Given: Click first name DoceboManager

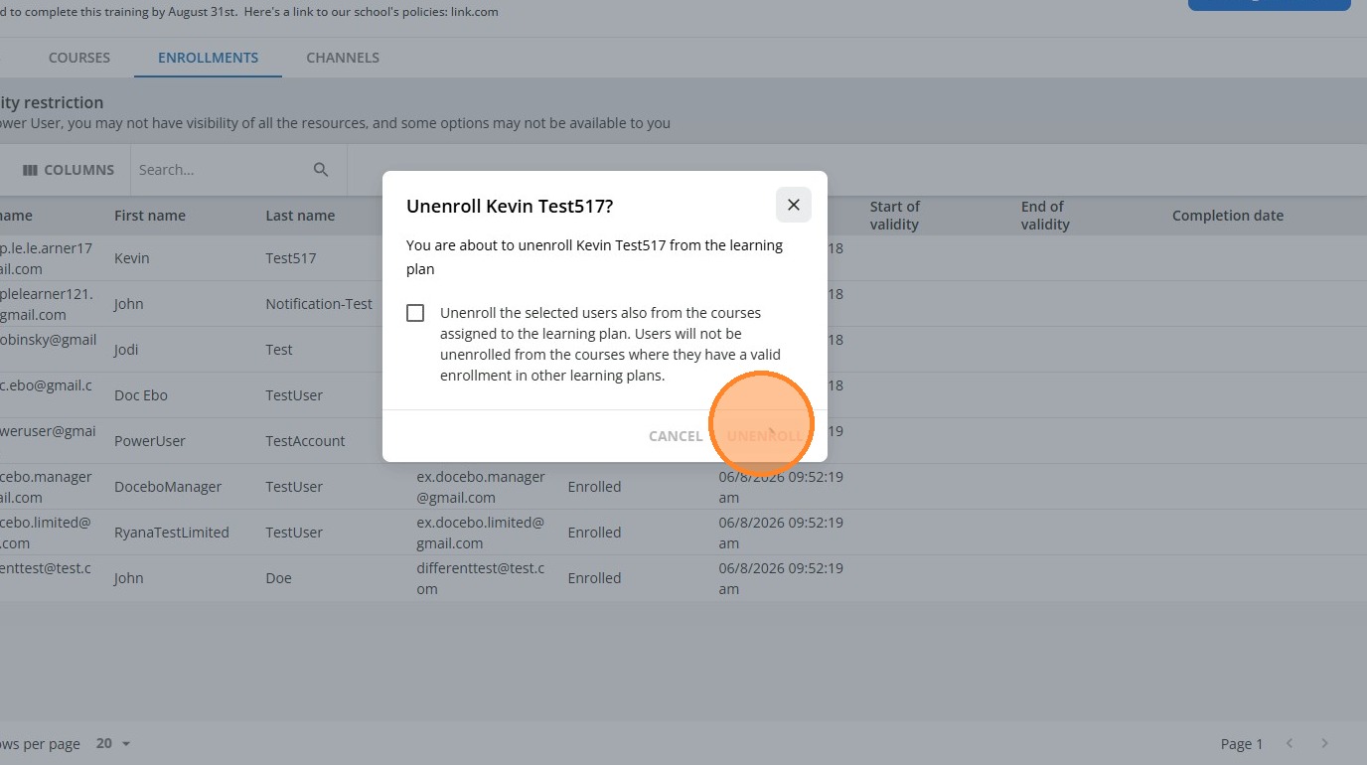Looking at the screenshot, I should coord(168,487).
